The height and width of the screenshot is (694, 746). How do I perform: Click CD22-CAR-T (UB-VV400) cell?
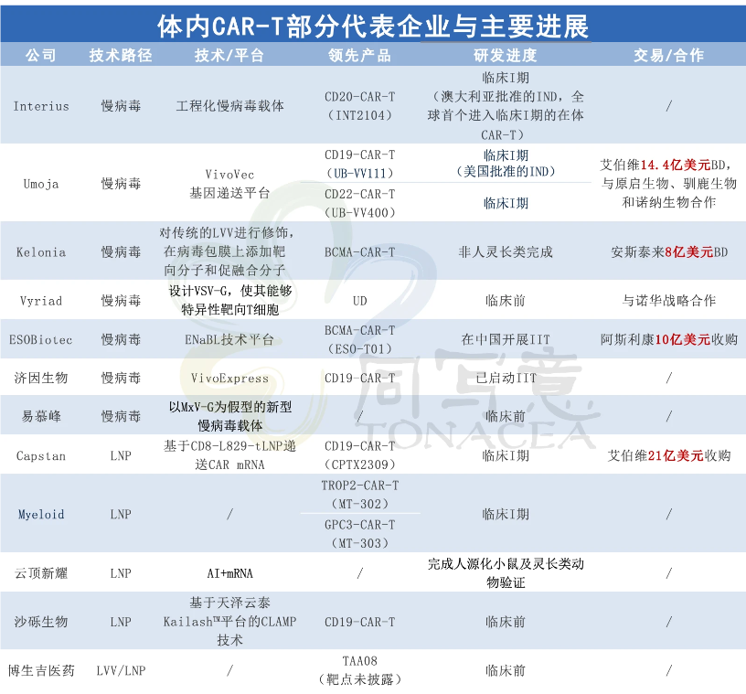click(359, 203)
